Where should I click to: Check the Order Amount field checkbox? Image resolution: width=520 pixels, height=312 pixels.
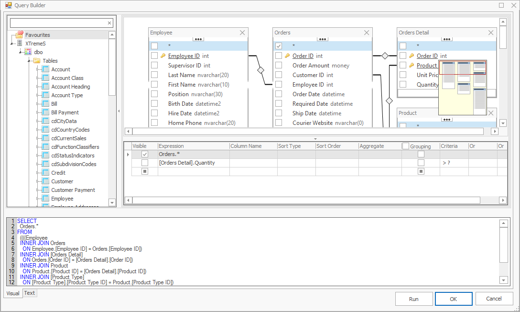tap(279, 65)
